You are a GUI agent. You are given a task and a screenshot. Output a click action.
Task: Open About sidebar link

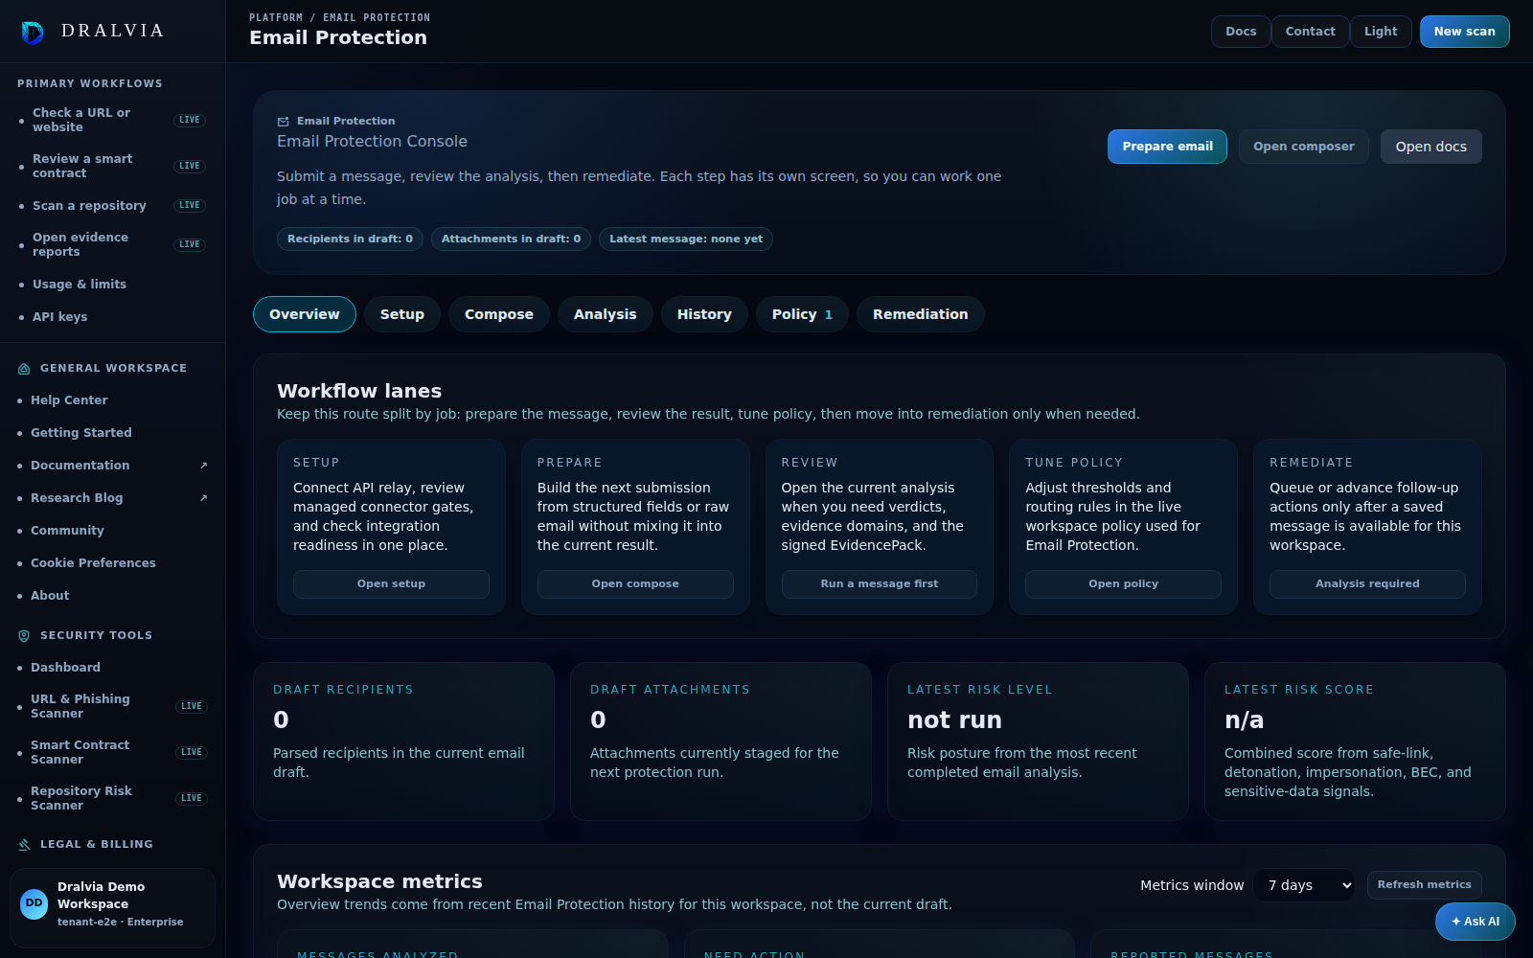pyautogui.click(x=112, y=596)
